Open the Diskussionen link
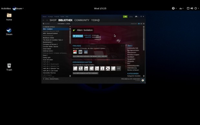Screen dimensions: 200x125 pos(132,53)
